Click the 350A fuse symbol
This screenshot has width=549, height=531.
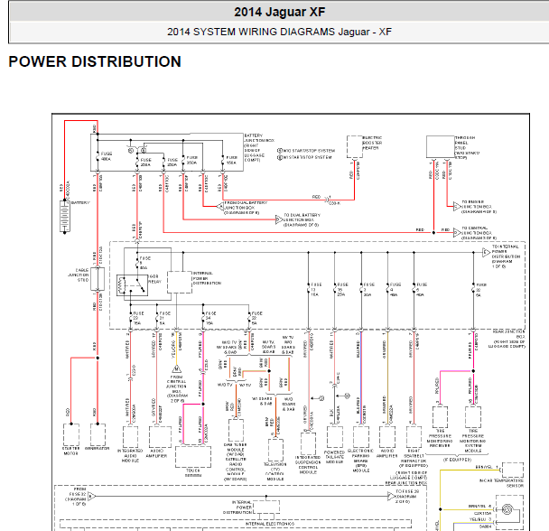(x=183, y=160)
